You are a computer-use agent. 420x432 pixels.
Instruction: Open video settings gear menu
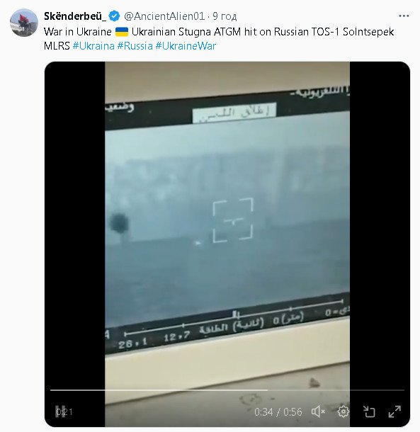pos(343,412)
